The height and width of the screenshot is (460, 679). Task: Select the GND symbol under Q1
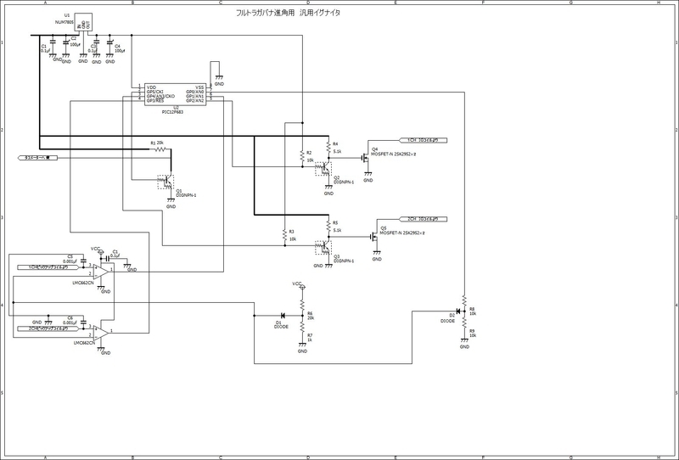tap(171, 202)
